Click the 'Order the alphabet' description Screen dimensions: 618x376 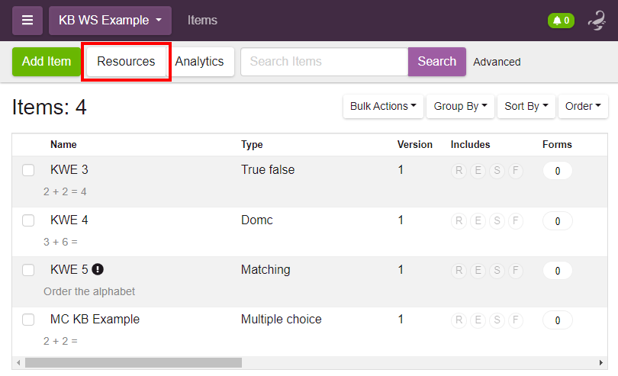pyautogui.click(x=89, y=291)
